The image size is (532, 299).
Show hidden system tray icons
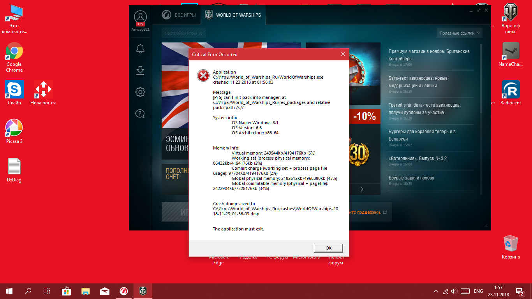tap(436, 291)
